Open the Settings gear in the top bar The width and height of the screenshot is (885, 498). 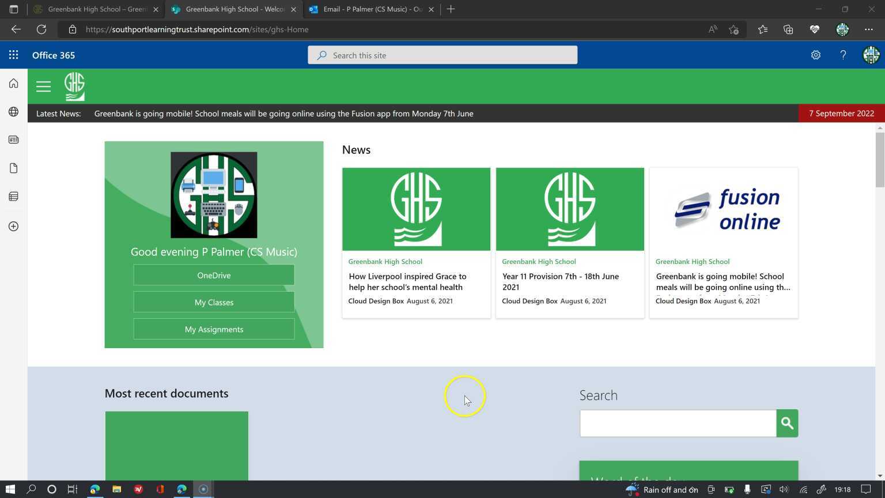point(816,55)
